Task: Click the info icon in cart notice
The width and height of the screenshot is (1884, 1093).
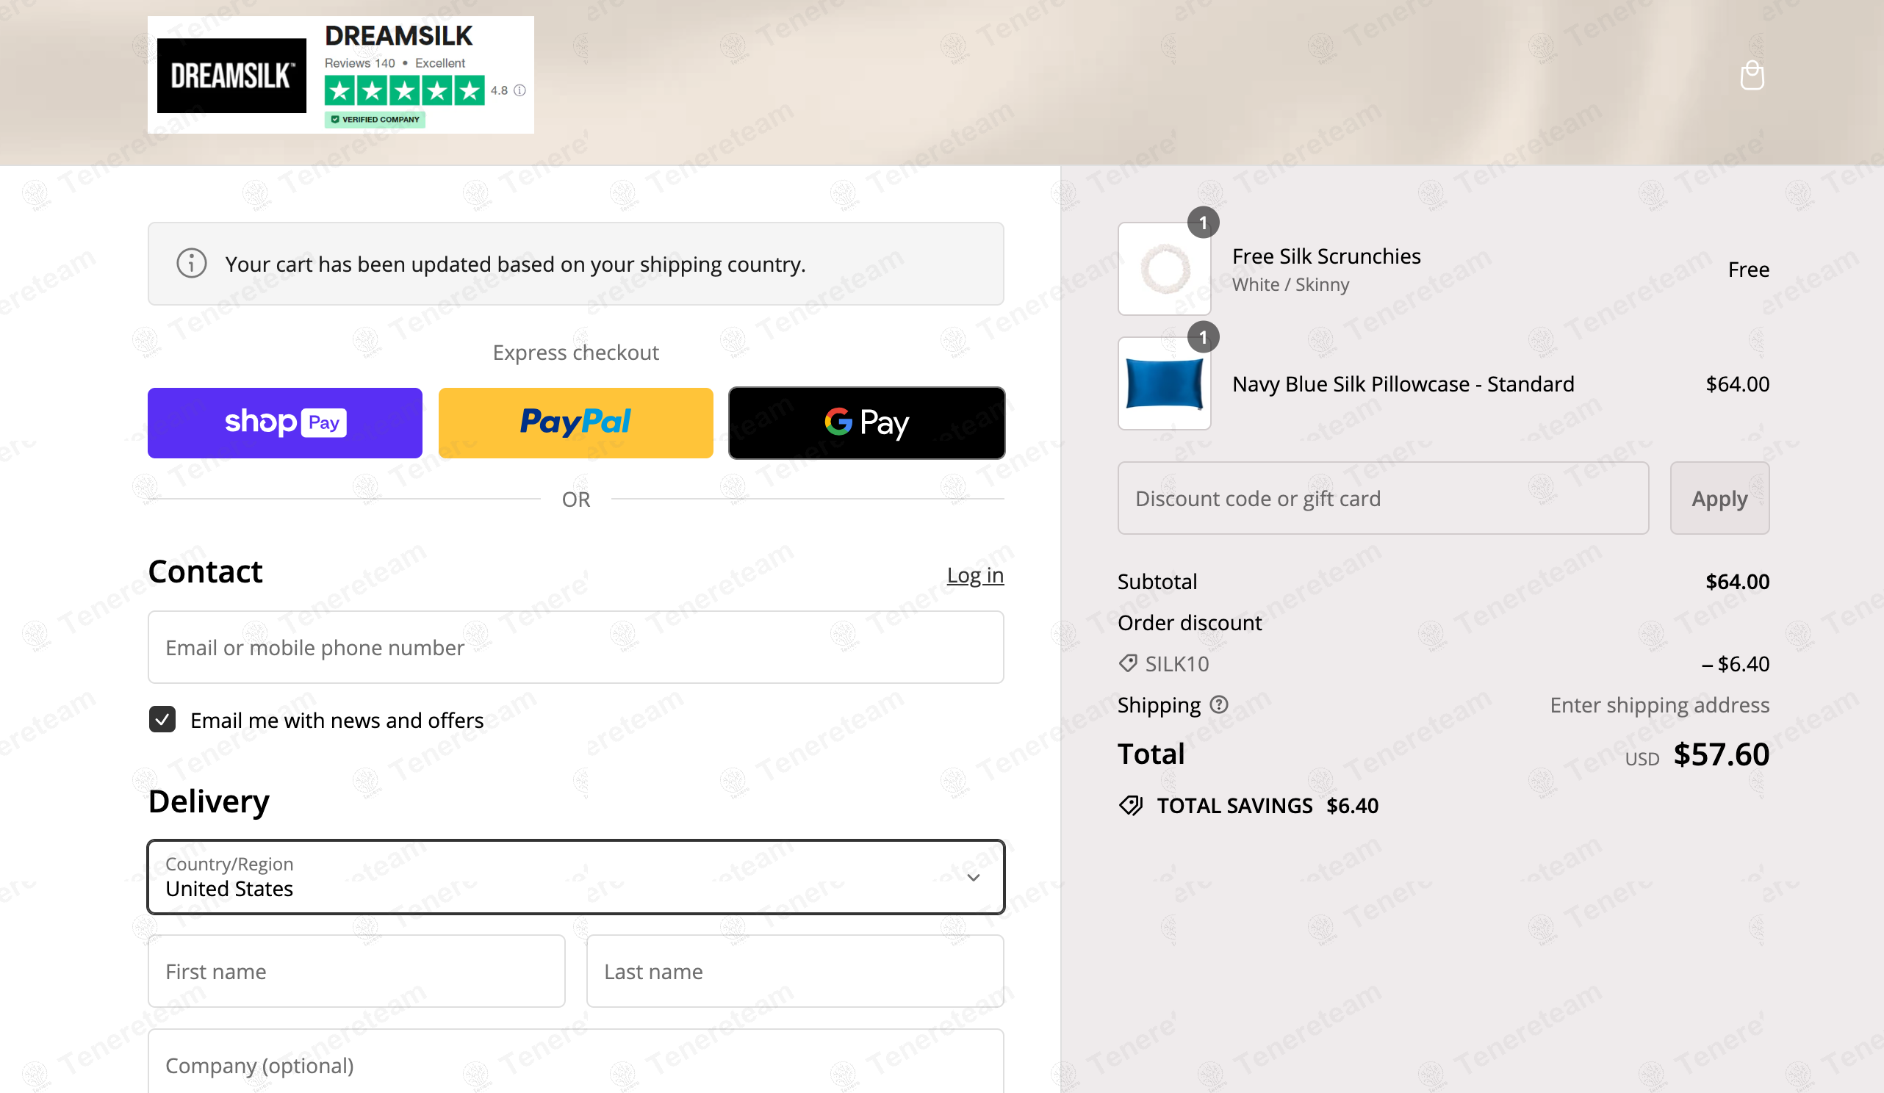Action: (191, 263)
